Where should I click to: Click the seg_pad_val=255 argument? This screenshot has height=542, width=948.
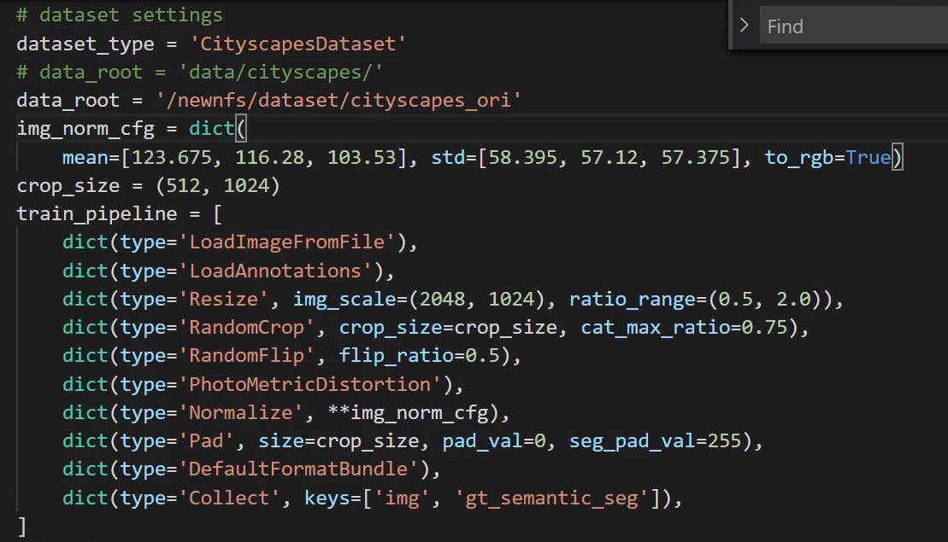point(656,440)
